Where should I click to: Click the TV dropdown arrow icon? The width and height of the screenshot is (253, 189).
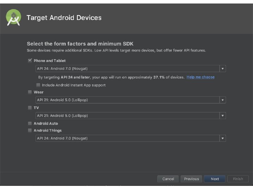(x=223, y=115)
